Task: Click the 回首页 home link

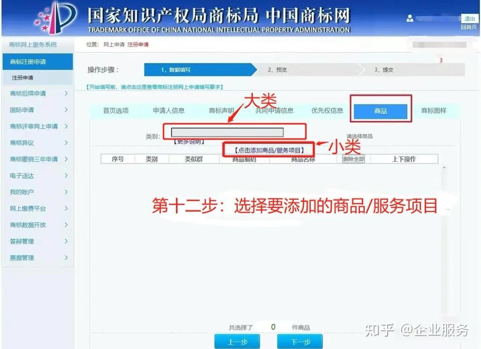Action: 469,27
